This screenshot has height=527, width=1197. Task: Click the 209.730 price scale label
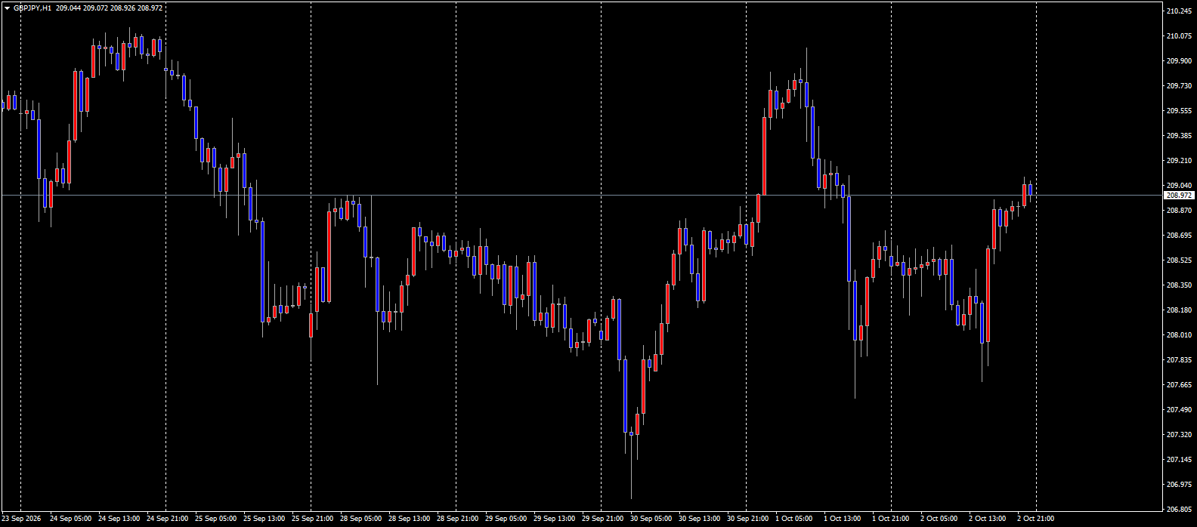pos(1179,86)
